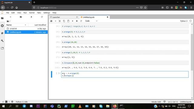The height and width of the screenshot is (109, 194).
Task: Refresh the file list
Action: point(42,17)
